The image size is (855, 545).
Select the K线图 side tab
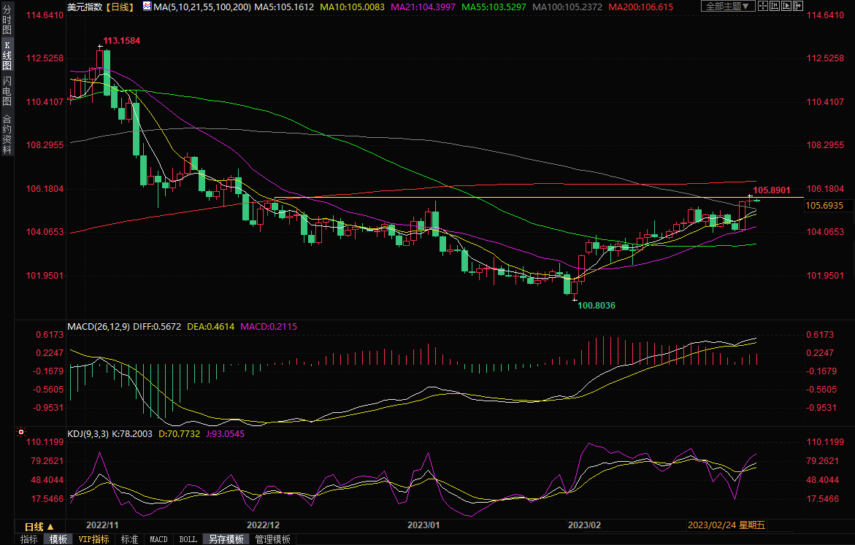pos(7,55)
